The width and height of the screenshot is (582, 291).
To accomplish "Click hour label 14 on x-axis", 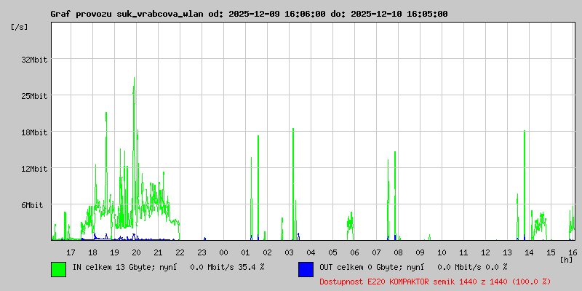I will (529, 252).
